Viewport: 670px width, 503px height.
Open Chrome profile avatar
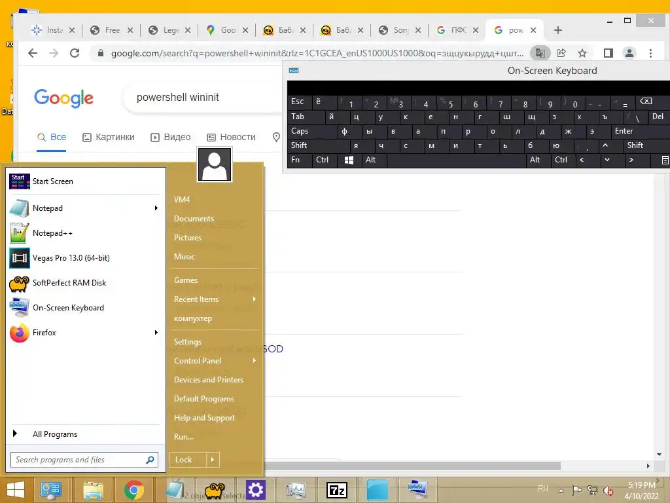coord(629,53)
